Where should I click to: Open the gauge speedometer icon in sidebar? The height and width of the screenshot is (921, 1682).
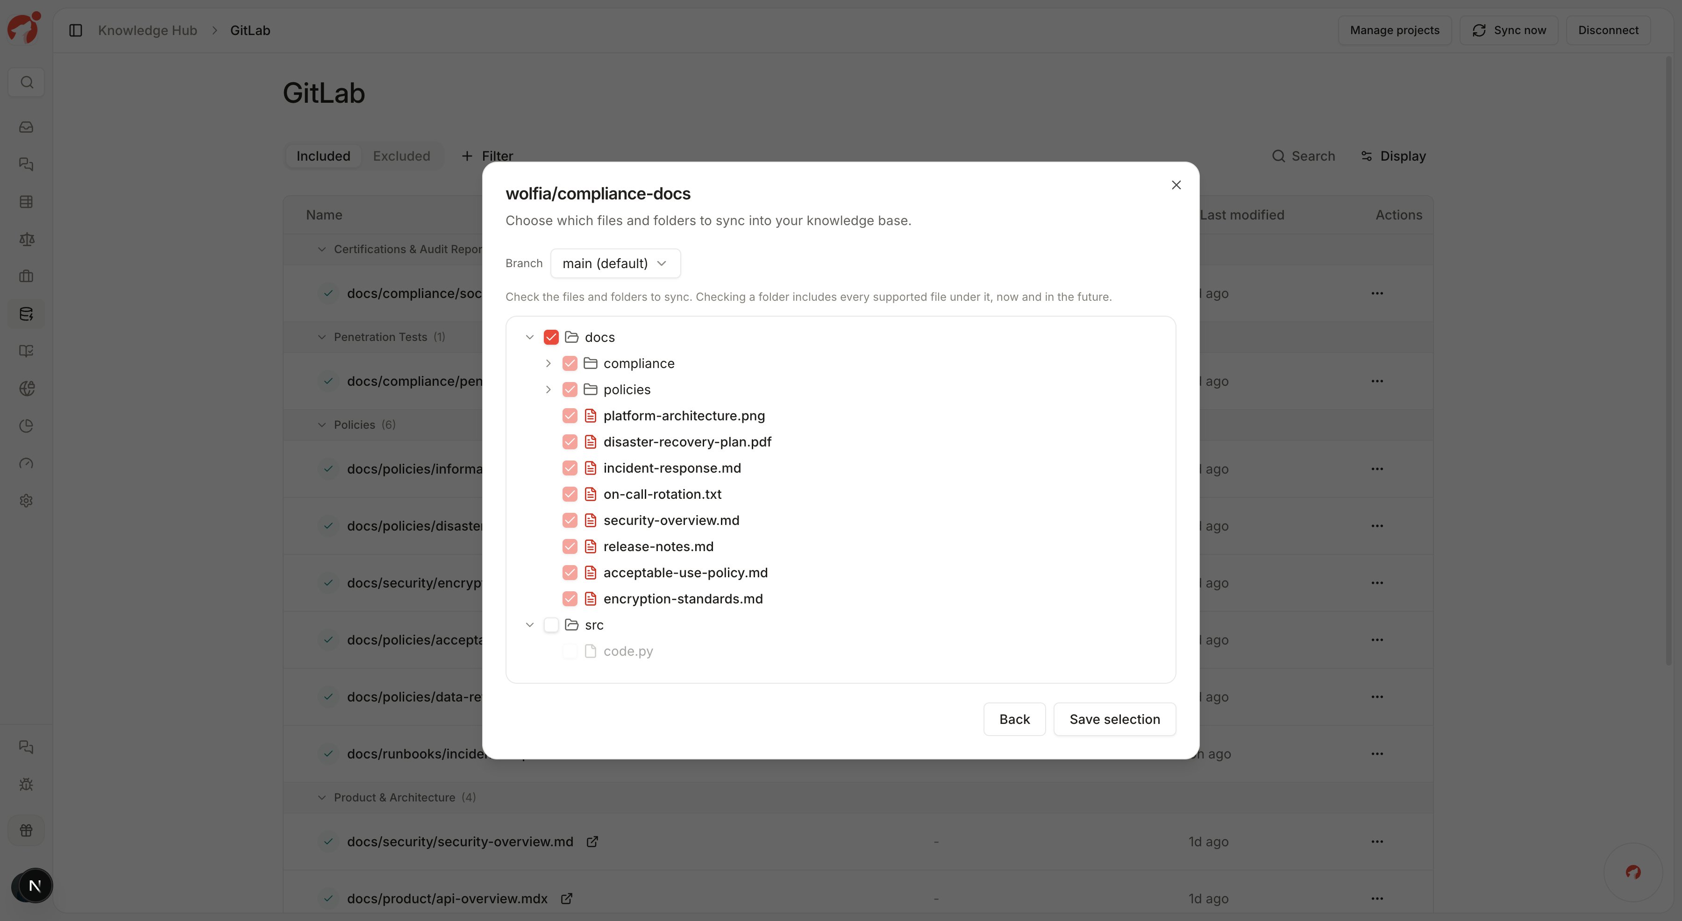tap(26, 463)
